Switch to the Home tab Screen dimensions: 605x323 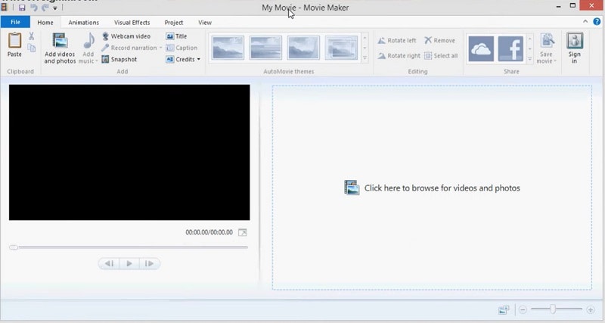[x=45, y=23]
